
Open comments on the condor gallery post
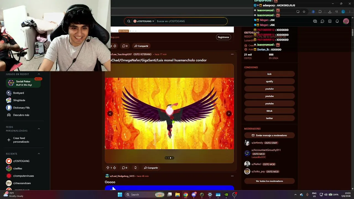125,168
